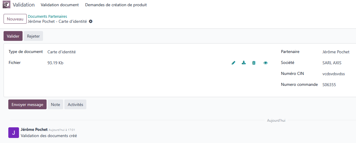The image size is (356, 143).
Task: Click the Valider button
Action: [x=13, y=36]
